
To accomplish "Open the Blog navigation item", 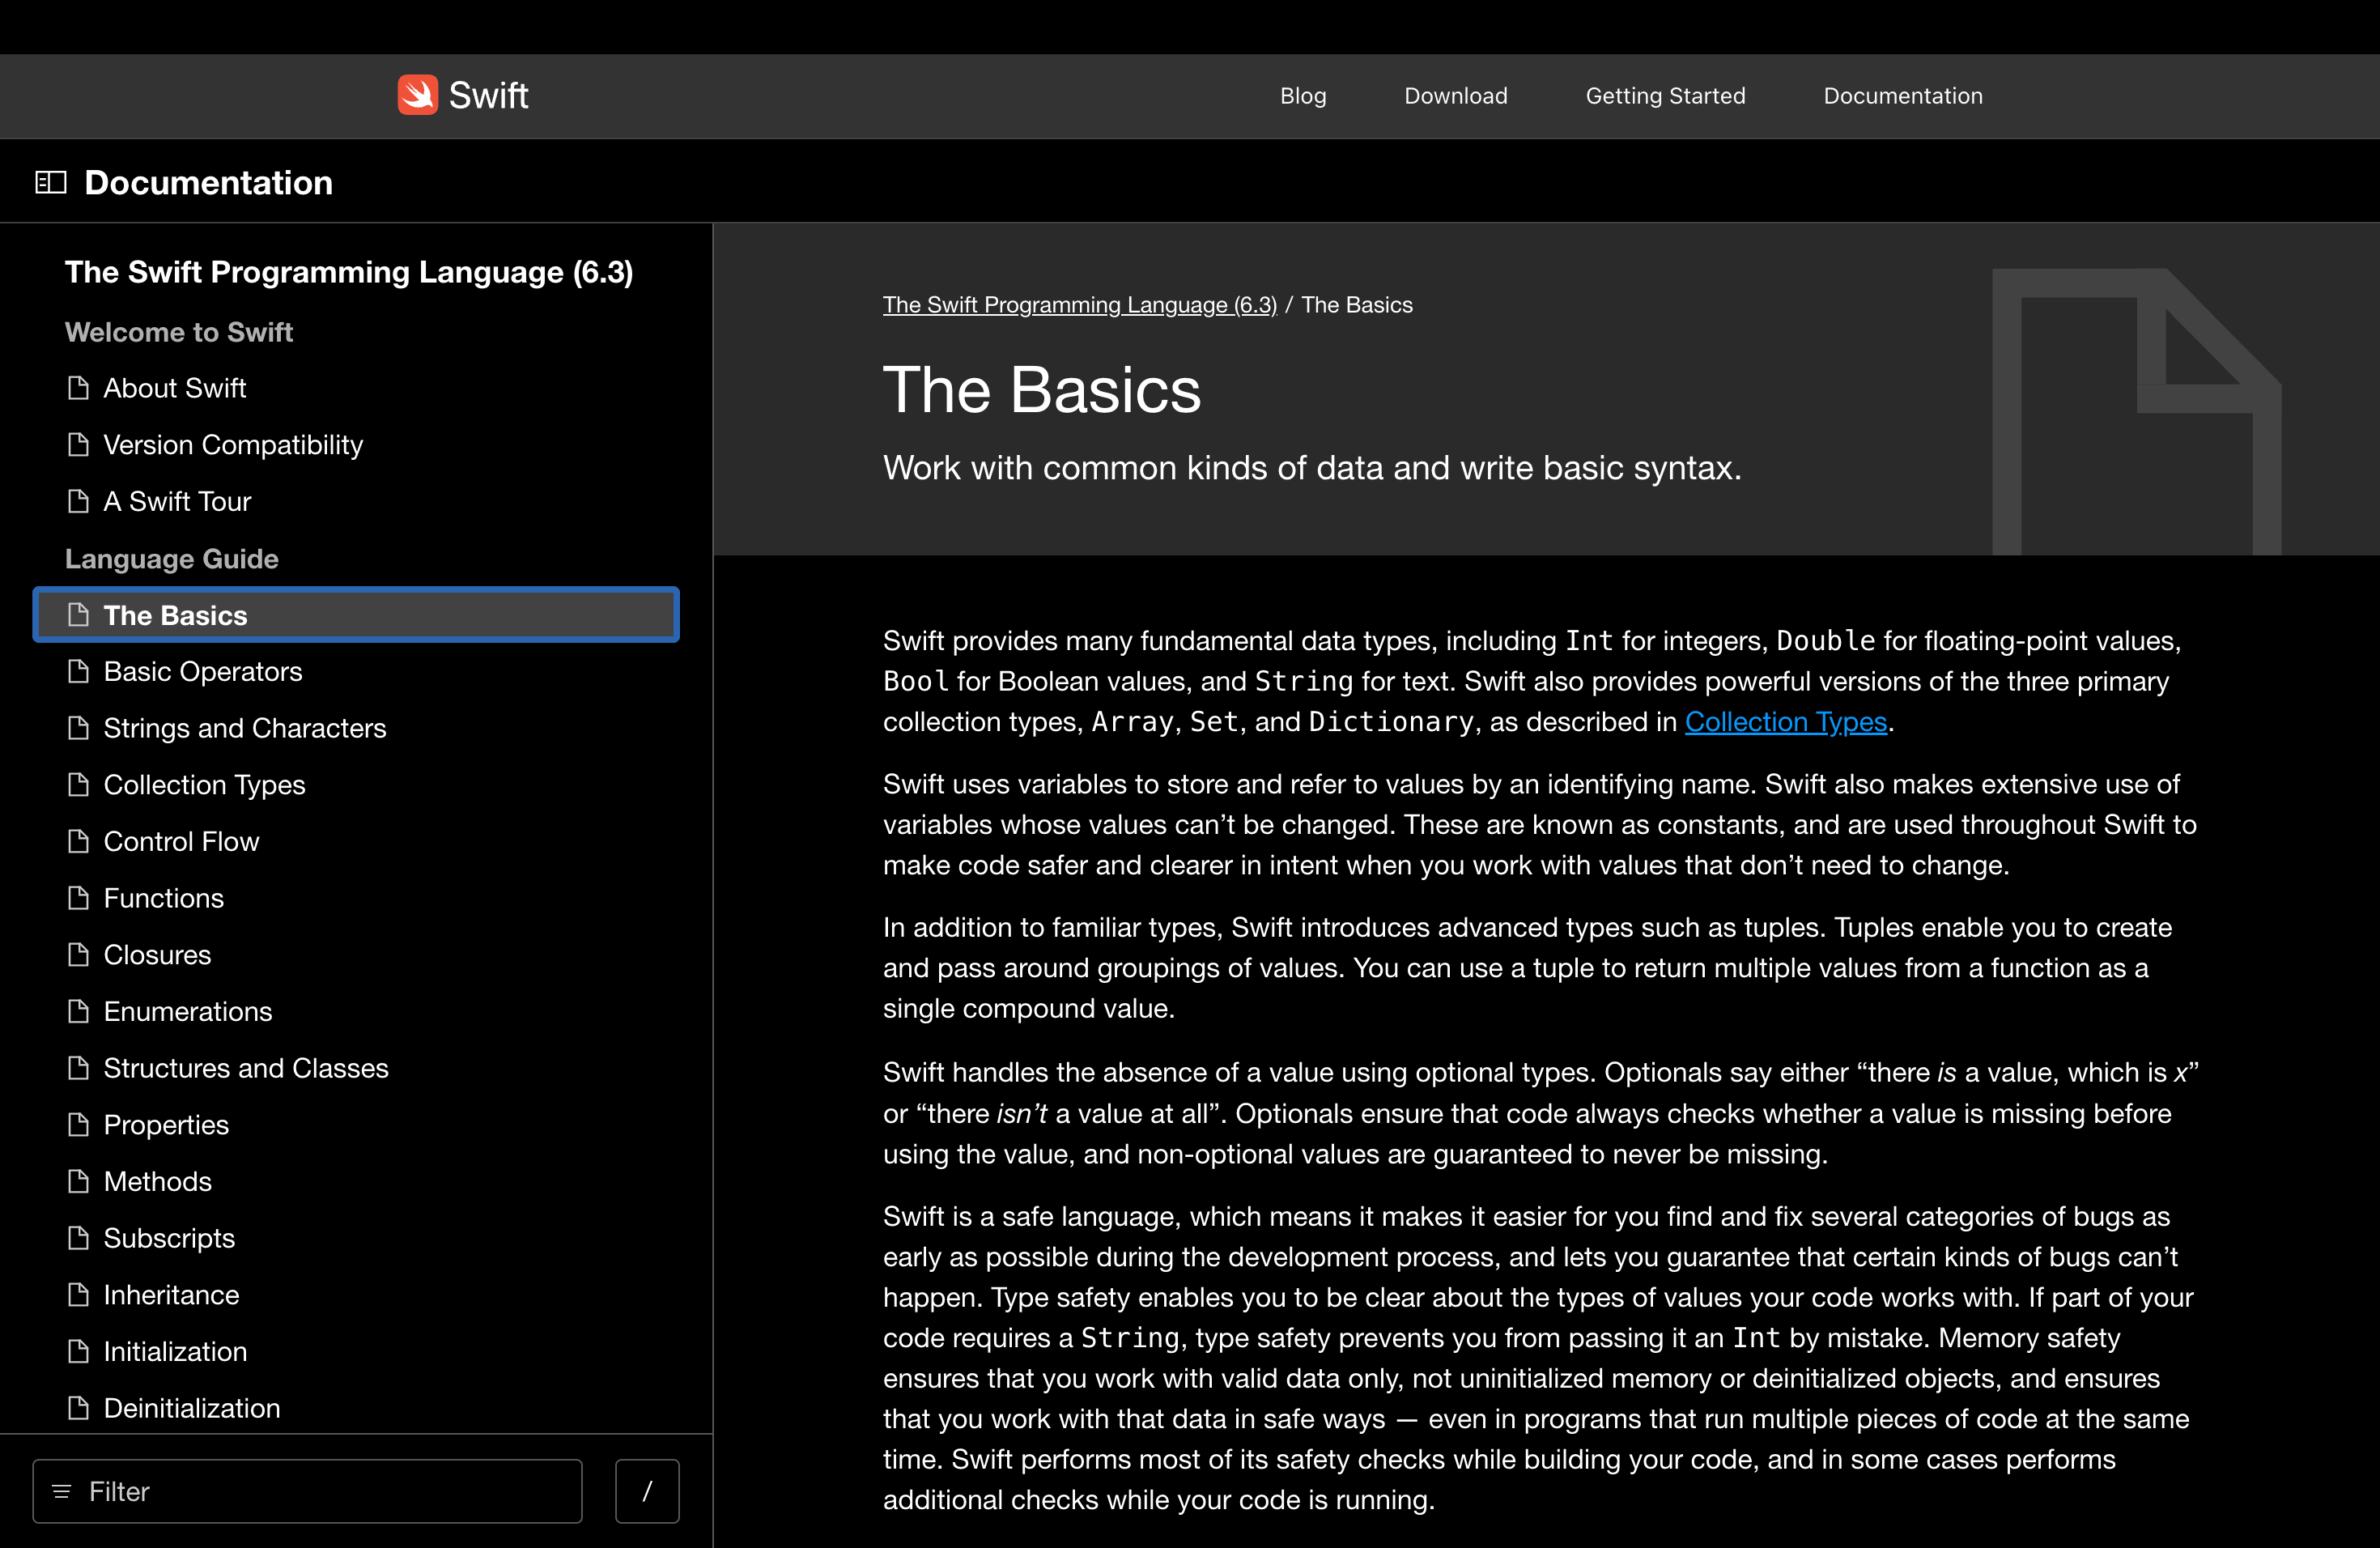I will pyautogui.click(x=1302, y=96).
